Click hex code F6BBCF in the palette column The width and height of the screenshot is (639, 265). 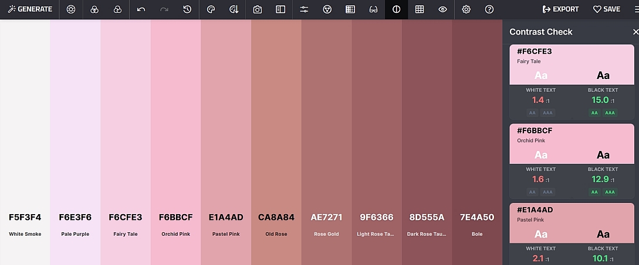pyautogui.click(x=175, y=218)
